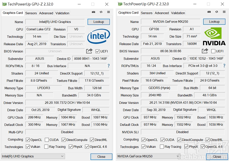Click the GPU-Z app icon in Intel window title bar

[x=4, y=4]
